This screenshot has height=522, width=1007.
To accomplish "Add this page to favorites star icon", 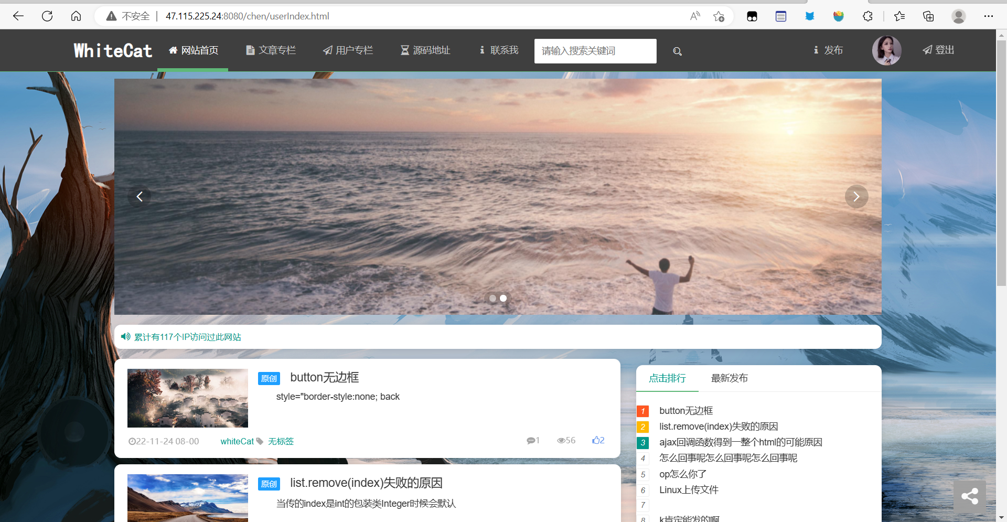I will point(719,16).
